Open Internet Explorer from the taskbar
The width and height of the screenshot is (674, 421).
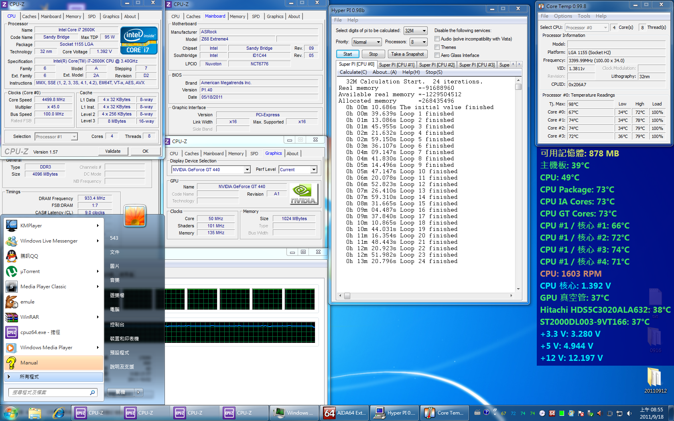pos(59,413)
